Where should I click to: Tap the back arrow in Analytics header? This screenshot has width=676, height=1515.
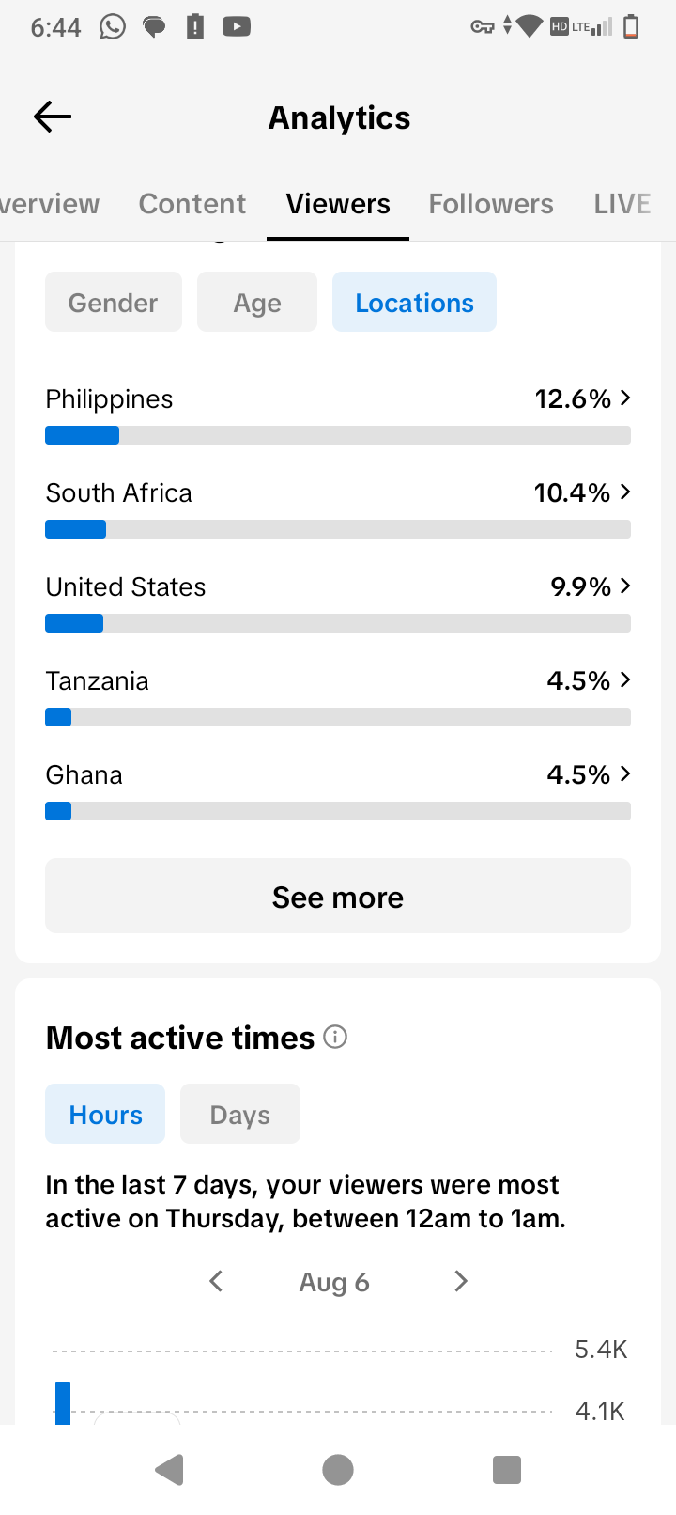tap(53, 117)
